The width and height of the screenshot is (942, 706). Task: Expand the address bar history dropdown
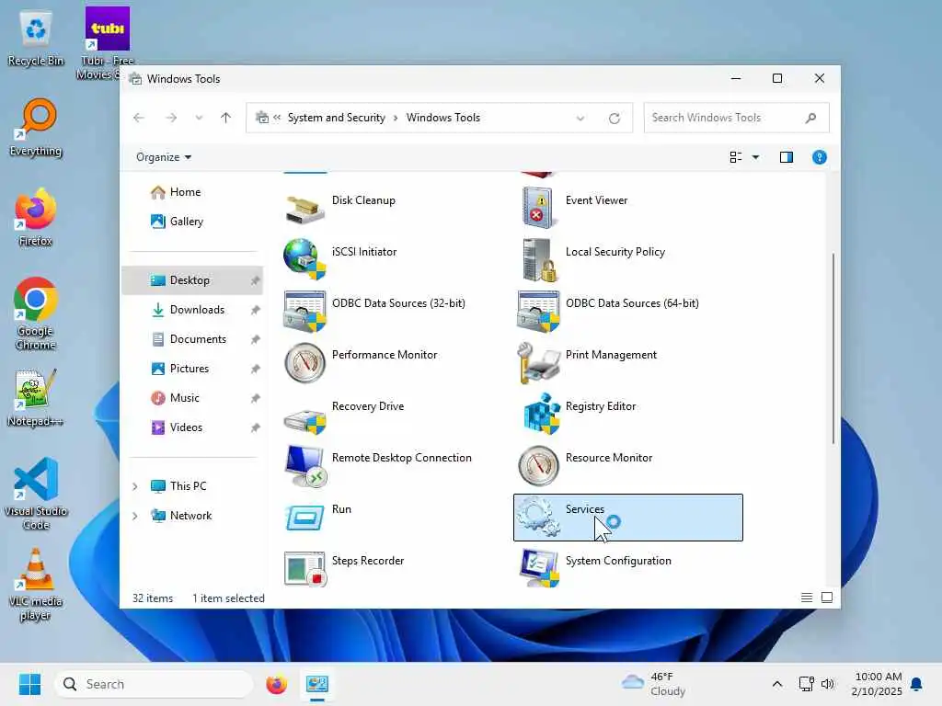[580, 119]
